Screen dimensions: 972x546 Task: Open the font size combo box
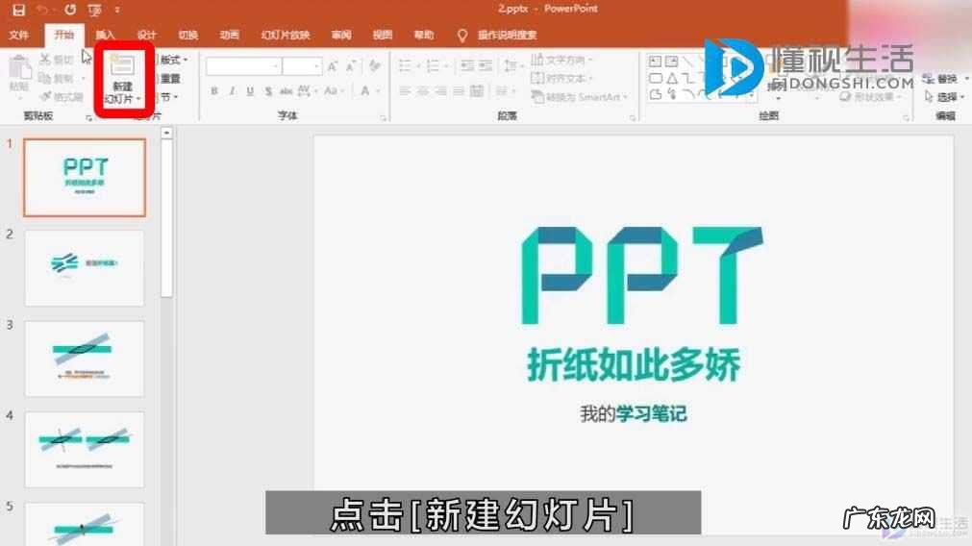pos(302,65)
